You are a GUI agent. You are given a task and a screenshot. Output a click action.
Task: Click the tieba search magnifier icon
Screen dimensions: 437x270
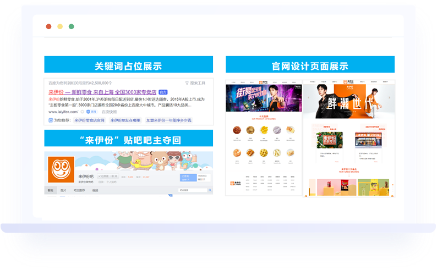coord(210,190)
